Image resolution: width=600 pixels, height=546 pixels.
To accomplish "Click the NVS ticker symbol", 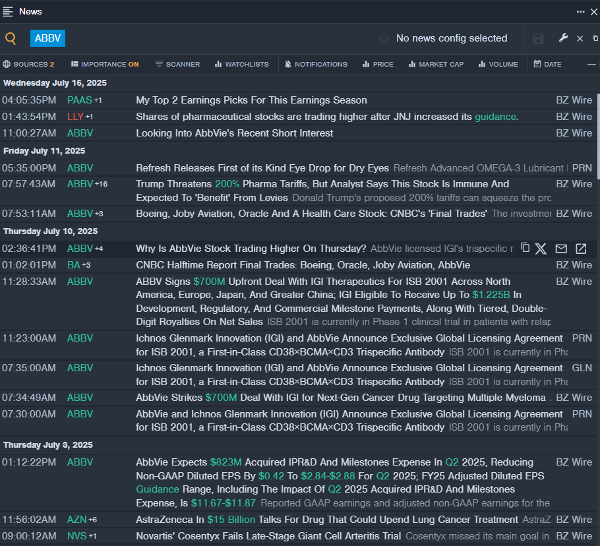I will pos(77,536).
